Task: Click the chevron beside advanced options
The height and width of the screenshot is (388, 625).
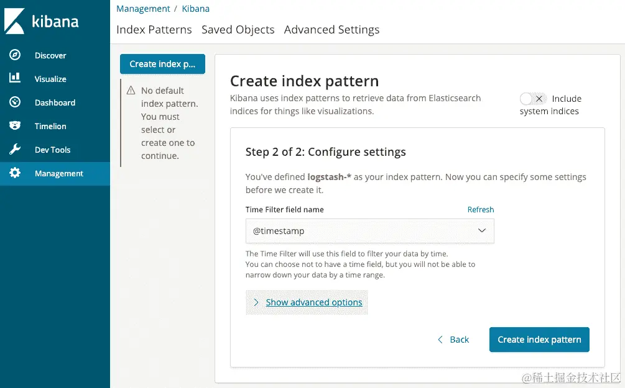Action: coord(256,302)
